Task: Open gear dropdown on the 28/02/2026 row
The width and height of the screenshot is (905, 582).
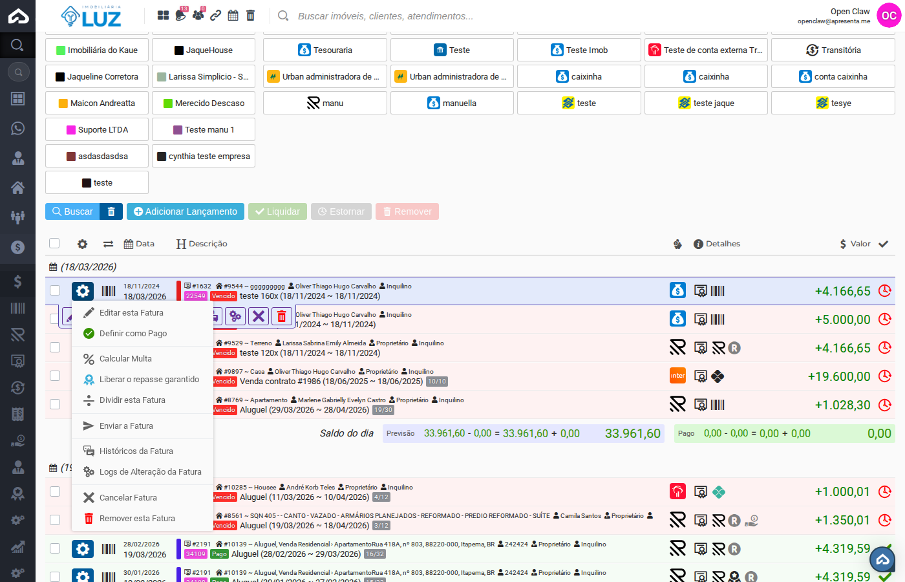Action: coord(83,549)
